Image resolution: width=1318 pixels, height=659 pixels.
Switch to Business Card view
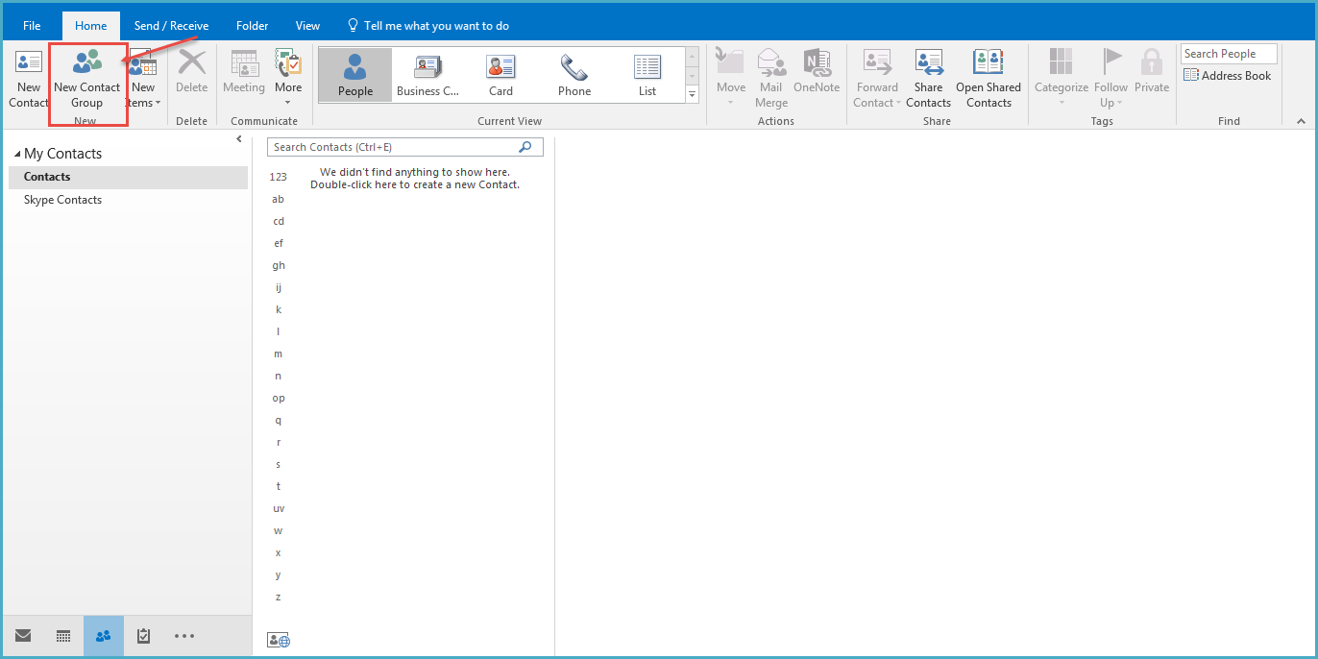427,75
